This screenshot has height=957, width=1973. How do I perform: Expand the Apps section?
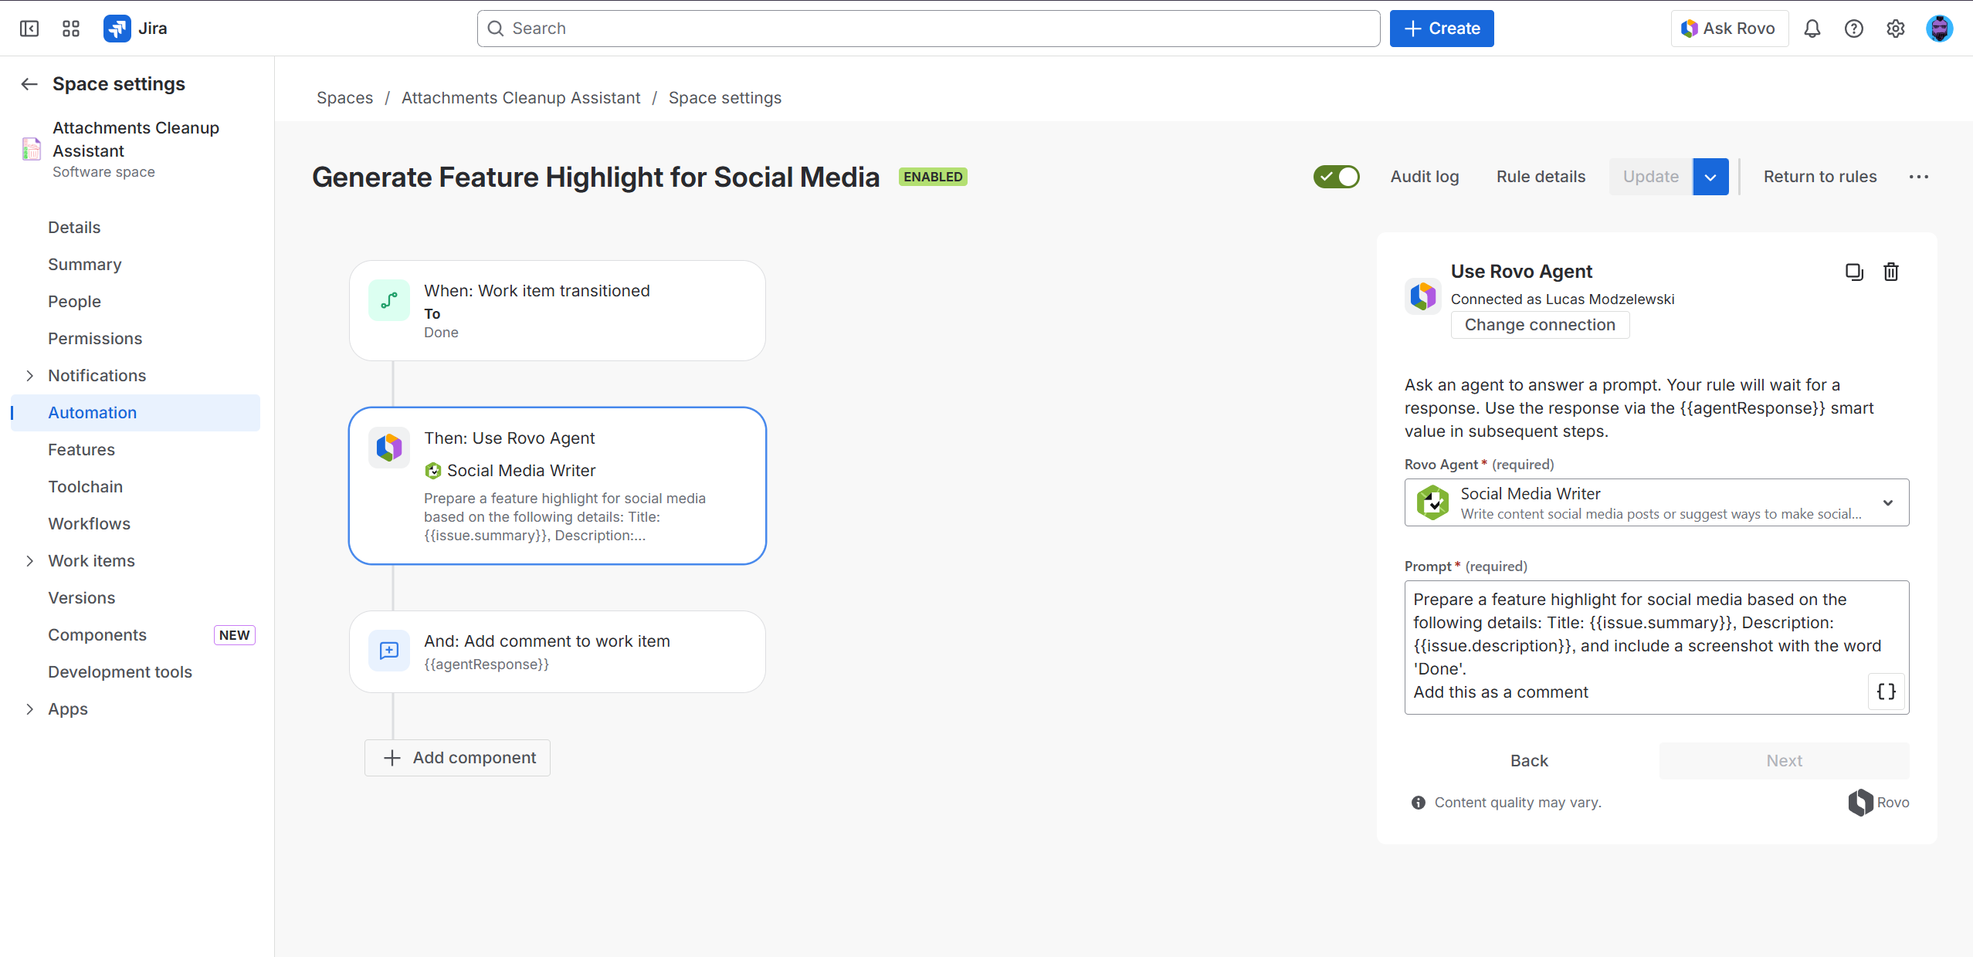(x=30, y=708)
